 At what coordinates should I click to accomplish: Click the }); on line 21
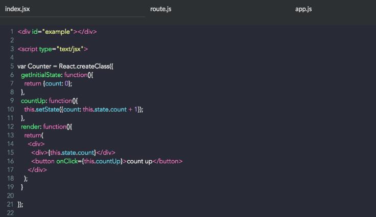point(20,205)
